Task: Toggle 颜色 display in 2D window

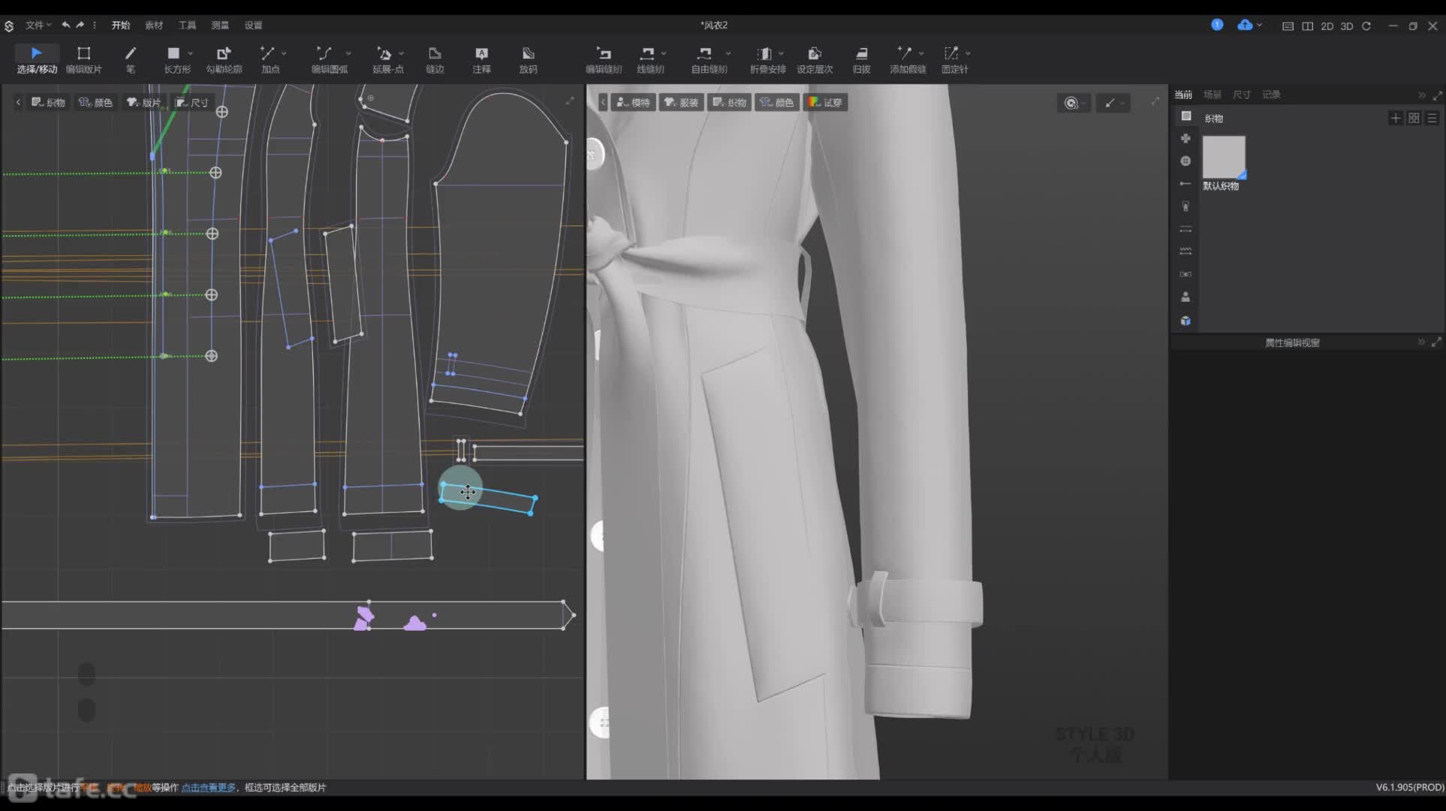Action: [95, 102]
